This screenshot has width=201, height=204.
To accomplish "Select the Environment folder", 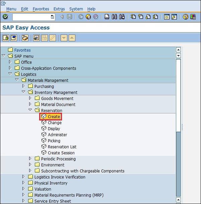I will click(x=49, y=165).
